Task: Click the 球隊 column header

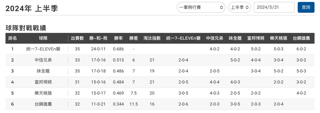Action: (43, 38)
